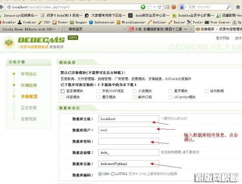Viewport: 242px width, 184px height.
Task: Open the 织梦(DedeCMS)系统 bookmark
Action: [x=61, y=15]
